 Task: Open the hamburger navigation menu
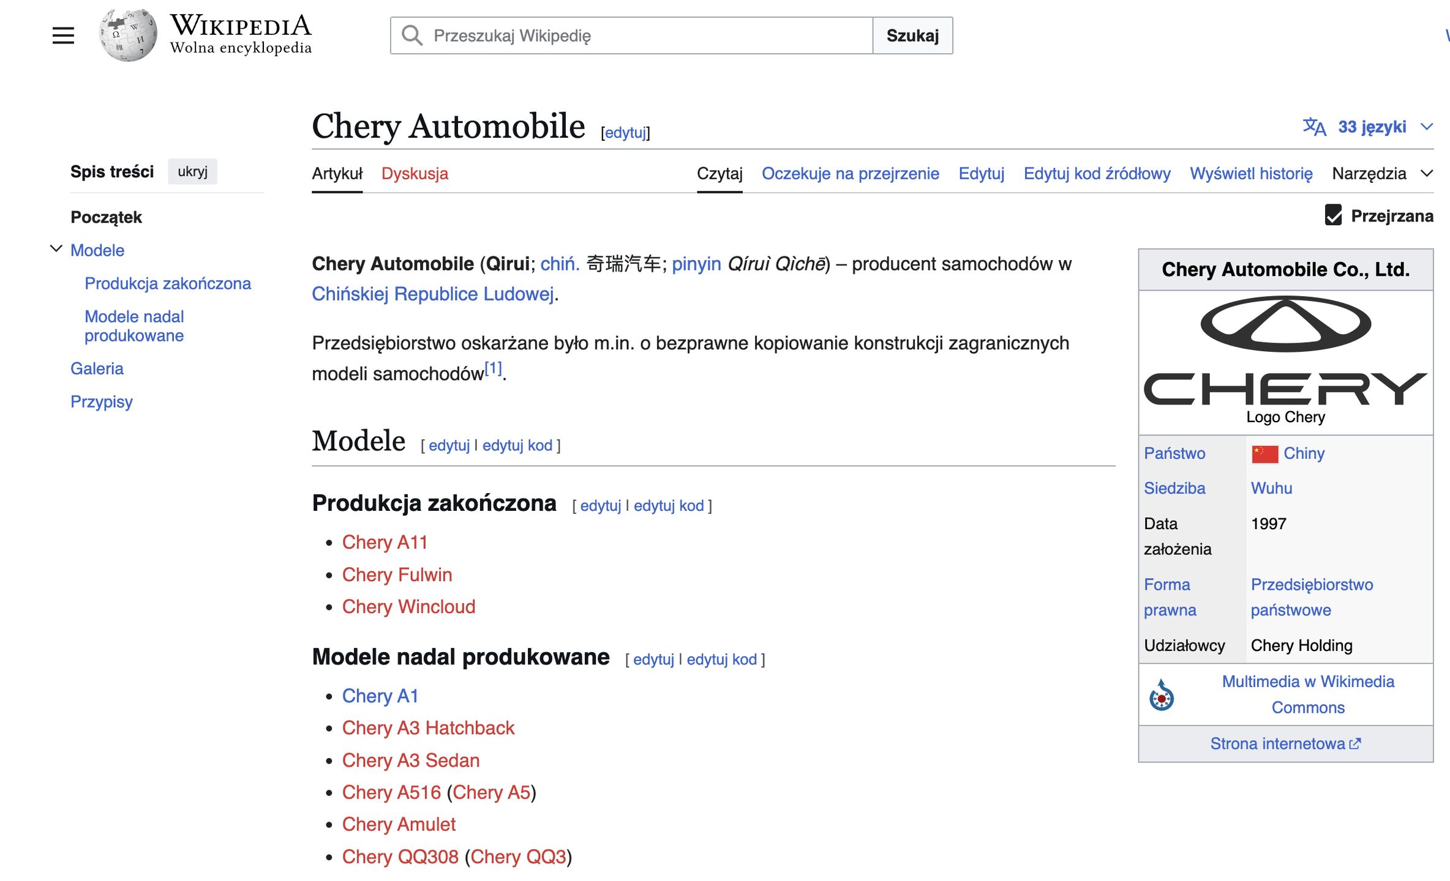coord(62,35)
